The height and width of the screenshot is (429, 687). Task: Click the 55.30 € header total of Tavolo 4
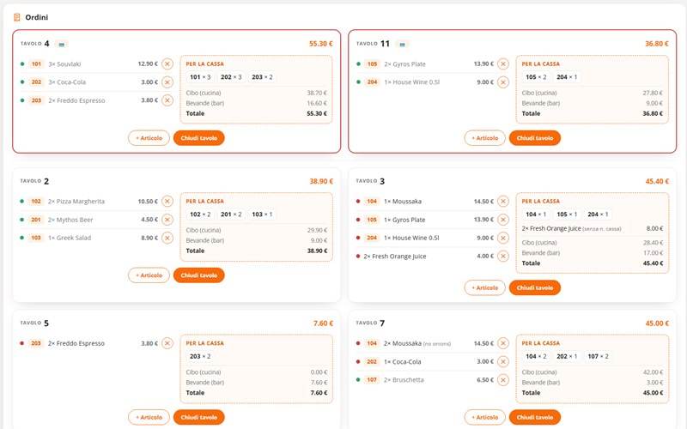pos(320,44)
